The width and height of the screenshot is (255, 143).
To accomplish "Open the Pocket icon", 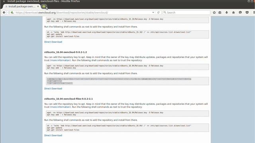I will 247,12.
